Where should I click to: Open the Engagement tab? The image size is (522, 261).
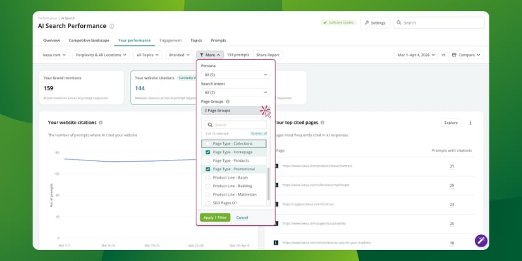(170, 40)
